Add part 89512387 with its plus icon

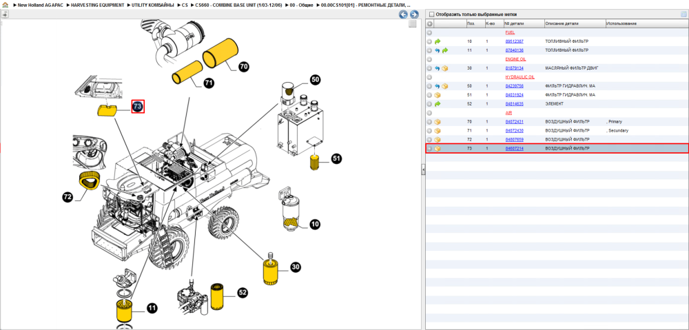pos(430,41)
